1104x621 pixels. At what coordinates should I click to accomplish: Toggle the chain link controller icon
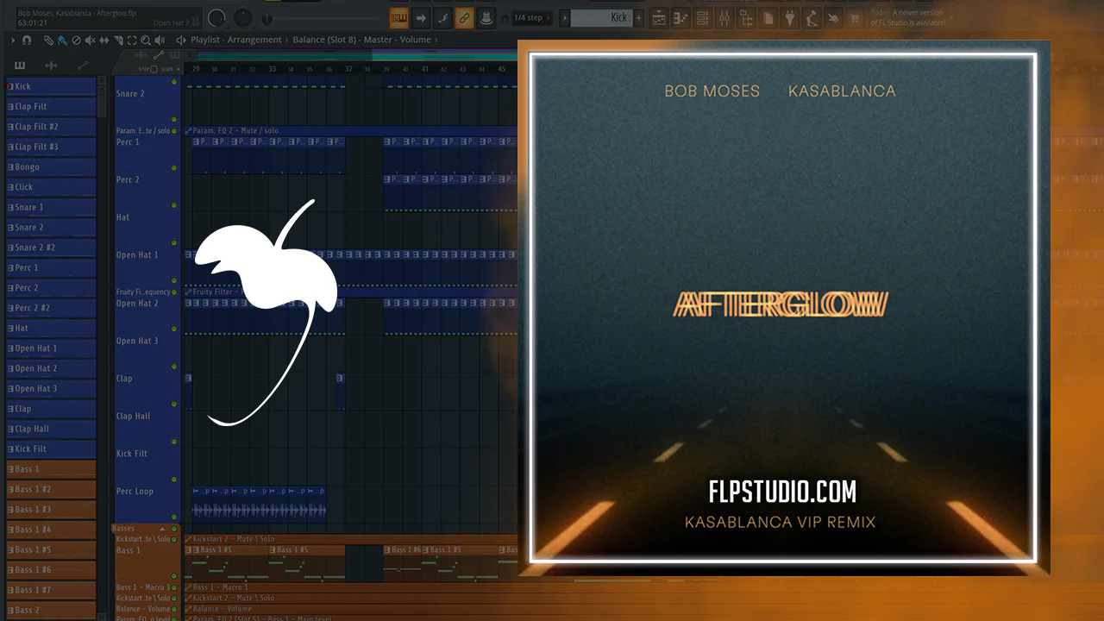(464, 17)
